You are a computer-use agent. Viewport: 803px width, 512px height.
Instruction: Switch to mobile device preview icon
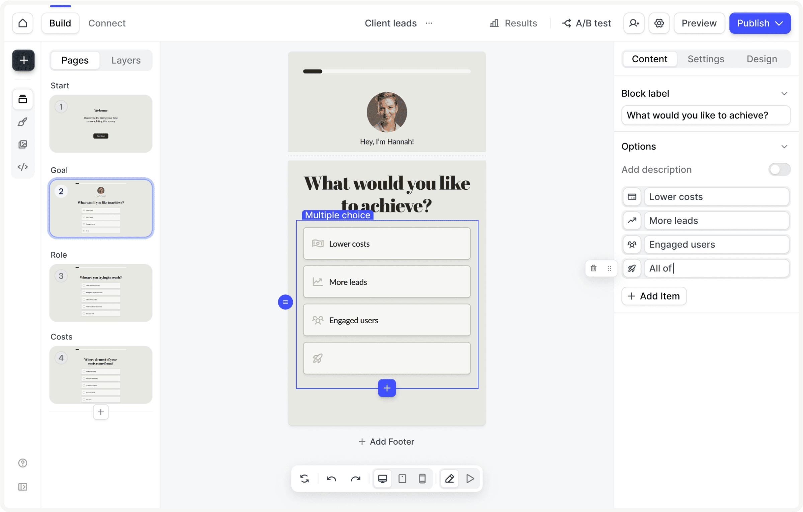(x=422, y=479)
